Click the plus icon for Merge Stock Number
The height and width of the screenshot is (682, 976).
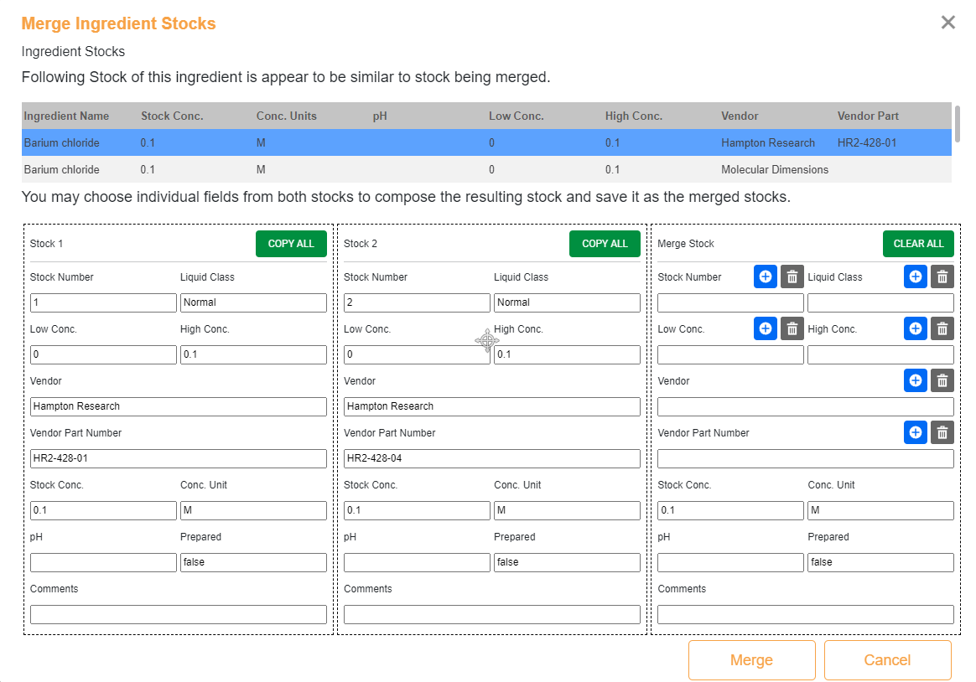click(x=765, y=276)
